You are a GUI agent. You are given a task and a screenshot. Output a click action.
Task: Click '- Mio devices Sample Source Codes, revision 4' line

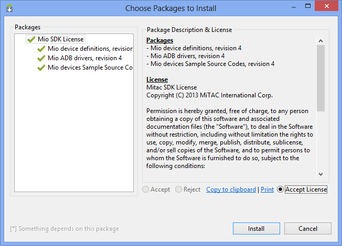pos(210,64)
